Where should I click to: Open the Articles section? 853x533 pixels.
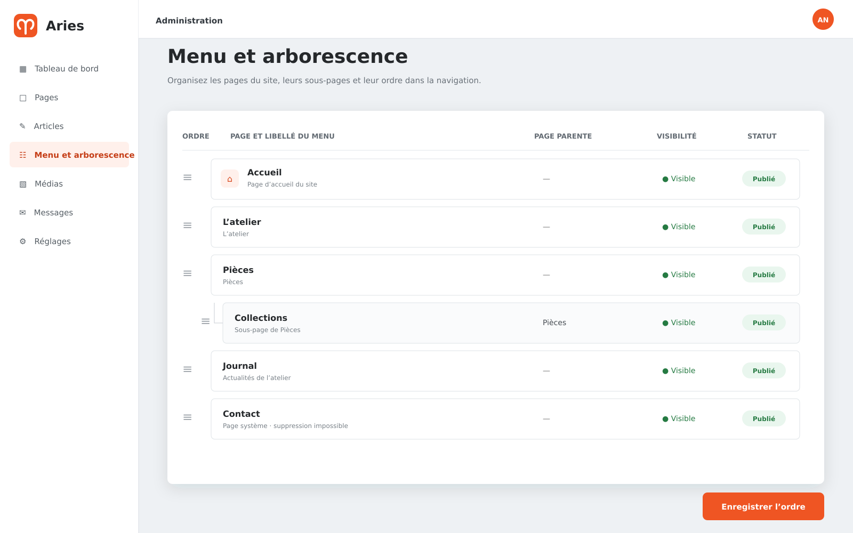pyautogui.click(x=69, y=126)
